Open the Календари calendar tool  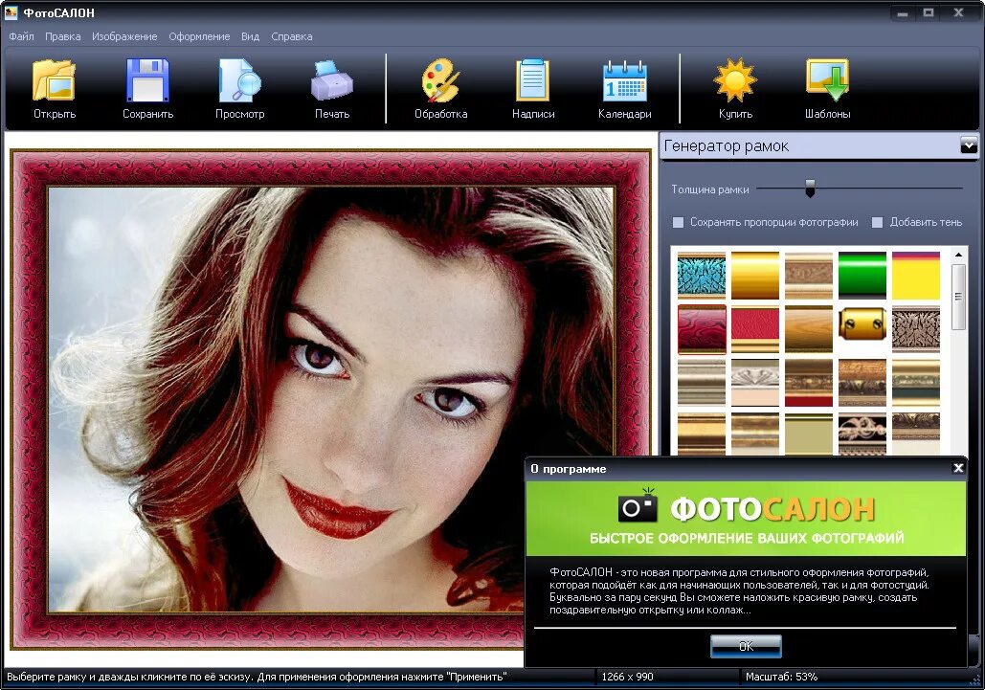624,88
